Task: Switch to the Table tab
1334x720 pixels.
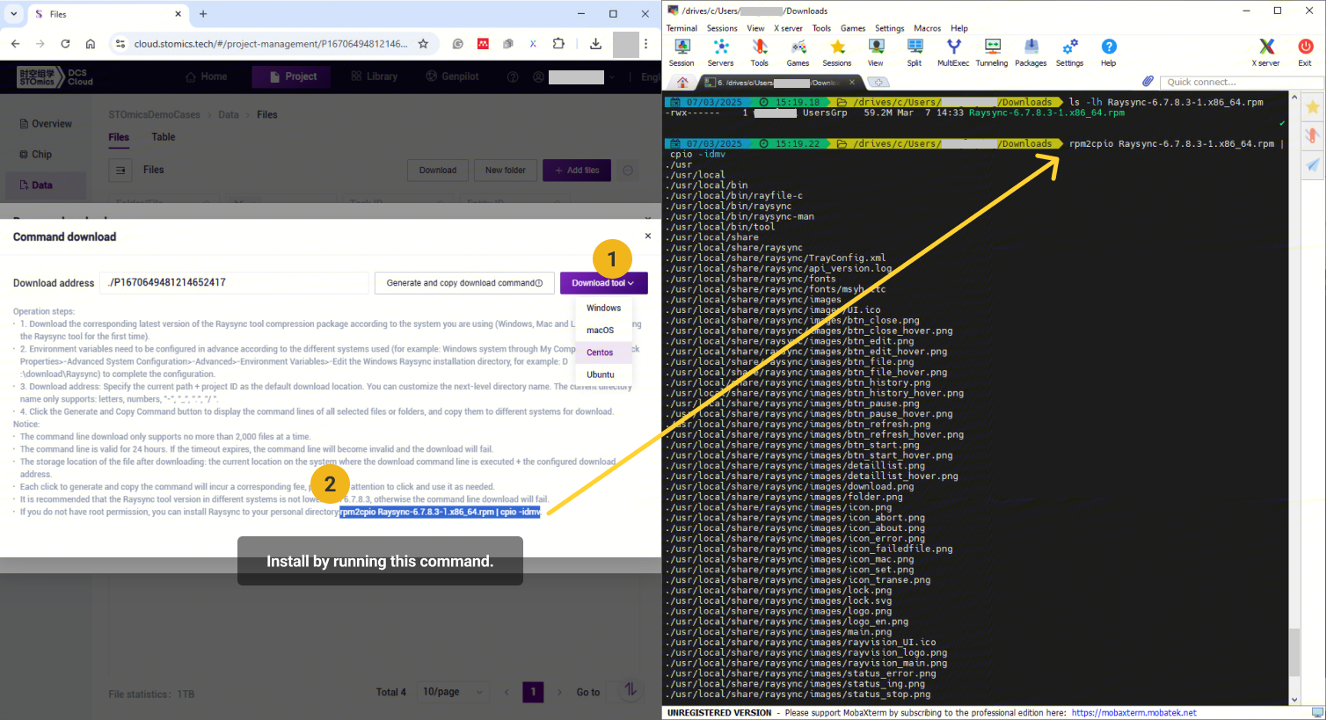Action: 164,137
